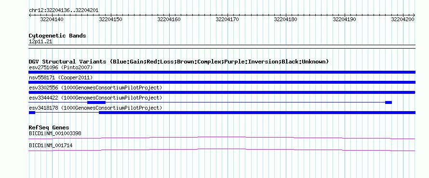Click magenta line of BICD1|NM_001003398
Viewport: 429px width, 178px height.
point(222,138)
